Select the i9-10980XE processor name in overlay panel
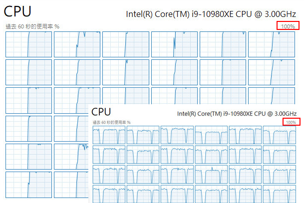The height and width of the screenshot is (203, 304). click(x=237, y=114)
